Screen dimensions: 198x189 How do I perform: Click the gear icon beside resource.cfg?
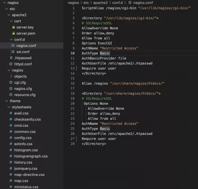click(x=11, y=95)
